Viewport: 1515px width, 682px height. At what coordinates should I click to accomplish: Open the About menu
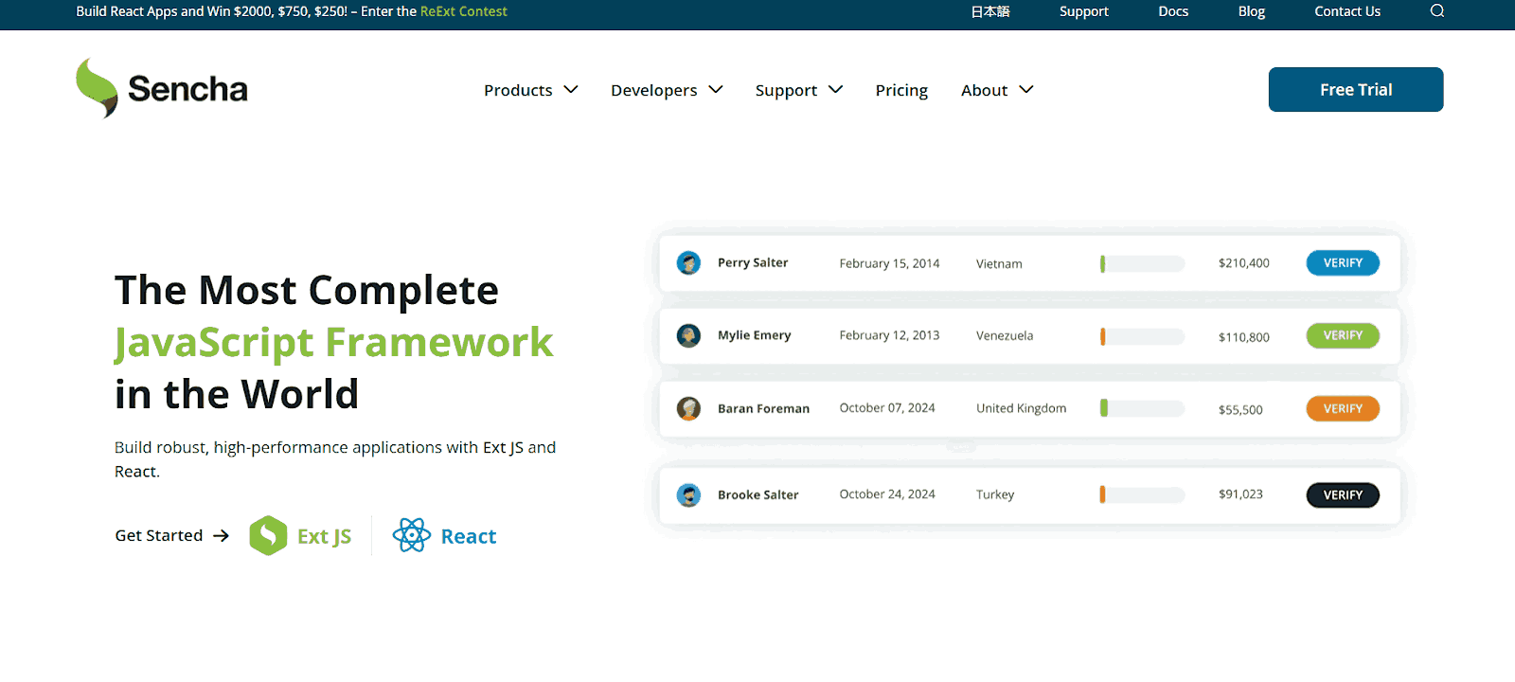(985, 90)
